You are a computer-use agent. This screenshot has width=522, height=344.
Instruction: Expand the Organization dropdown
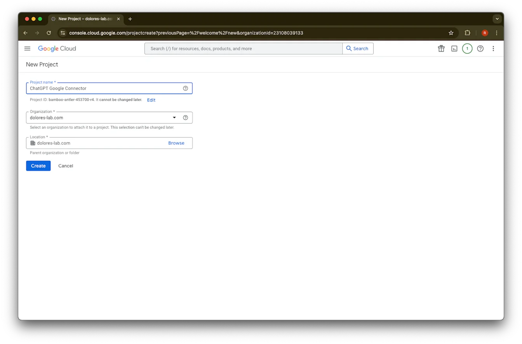coord(174,117)
